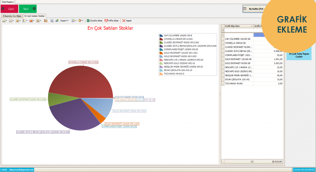
Task: Click the akparmak@gmail.com status entry
Action: [x=17, y=170]
